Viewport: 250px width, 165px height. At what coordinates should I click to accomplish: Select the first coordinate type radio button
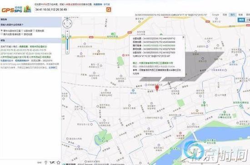click(x=2, y=31)
